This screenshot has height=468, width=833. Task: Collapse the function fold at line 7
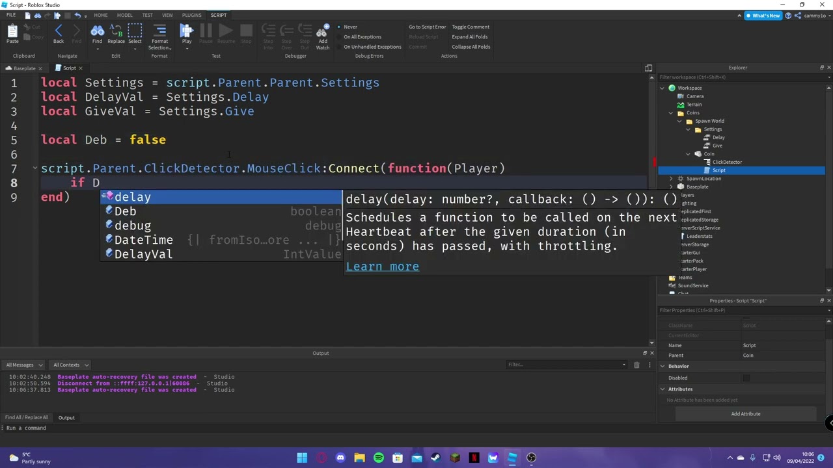click(x=35, y=168)
